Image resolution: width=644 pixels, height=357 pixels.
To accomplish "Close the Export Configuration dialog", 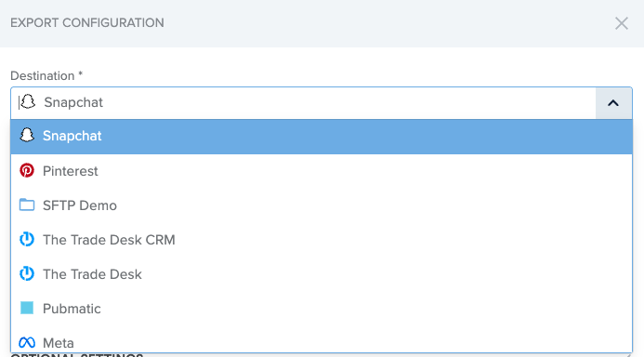I will pos(622,23).
